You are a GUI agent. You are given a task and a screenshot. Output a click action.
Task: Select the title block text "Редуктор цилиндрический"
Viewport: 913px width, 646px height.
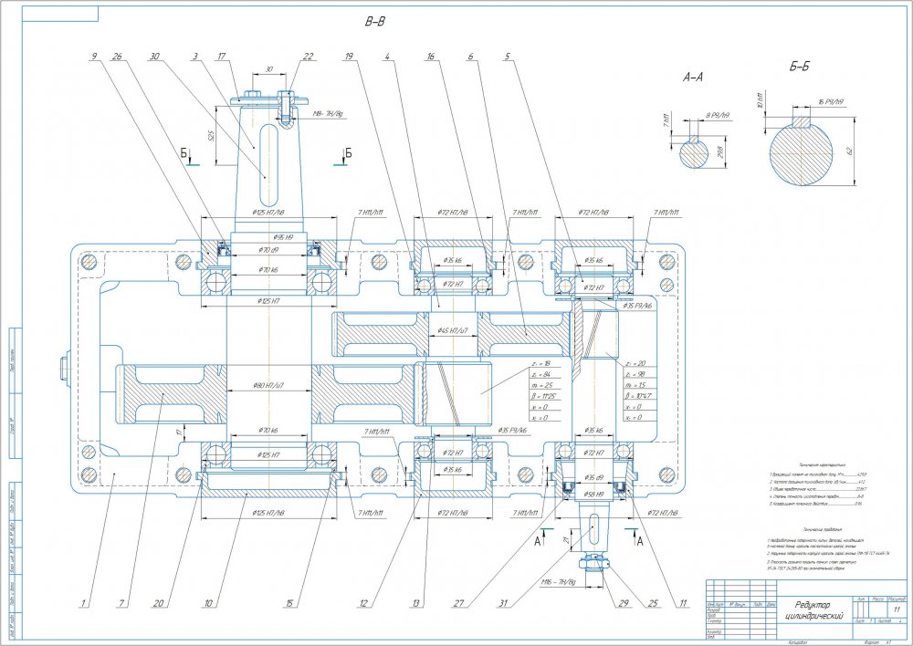pyautogui.click(x=814, y=610)
